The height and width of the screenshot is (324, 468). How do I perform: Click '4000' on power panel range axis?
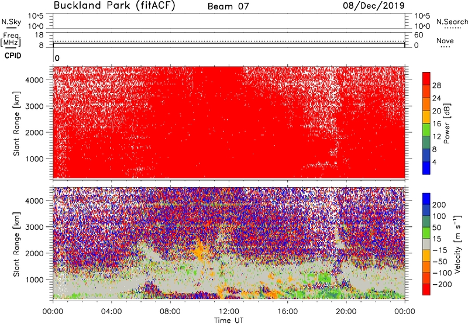35,80
